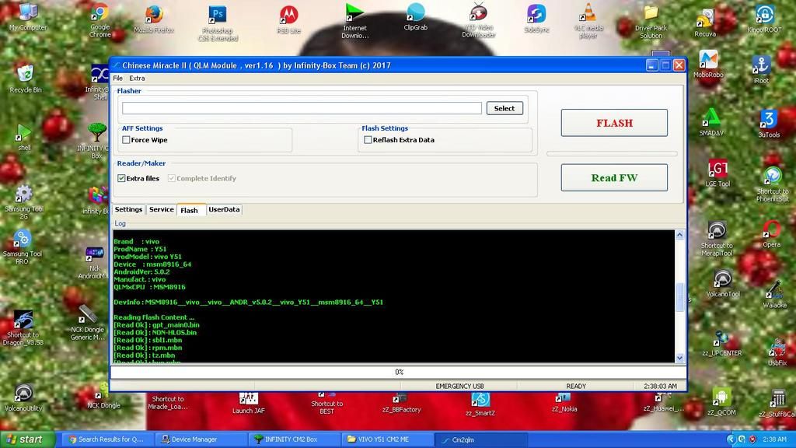Tick the Reflash Extra Data checkbox
This screenshot has width=796, height=448.
[x=368, y=140]
